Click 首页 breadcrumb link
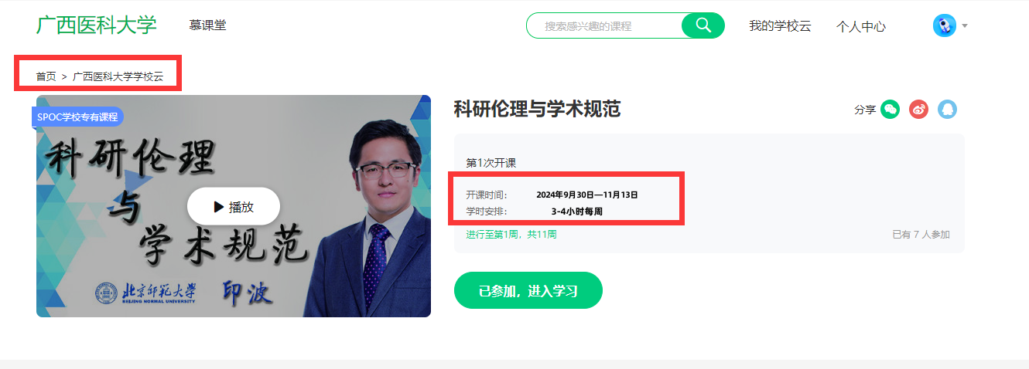 46,76
